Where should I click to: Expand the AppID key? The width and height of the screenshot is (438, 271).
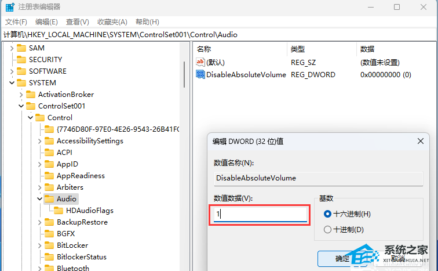click(39, 164)
